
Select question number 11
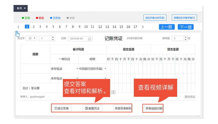coord(92,27)
